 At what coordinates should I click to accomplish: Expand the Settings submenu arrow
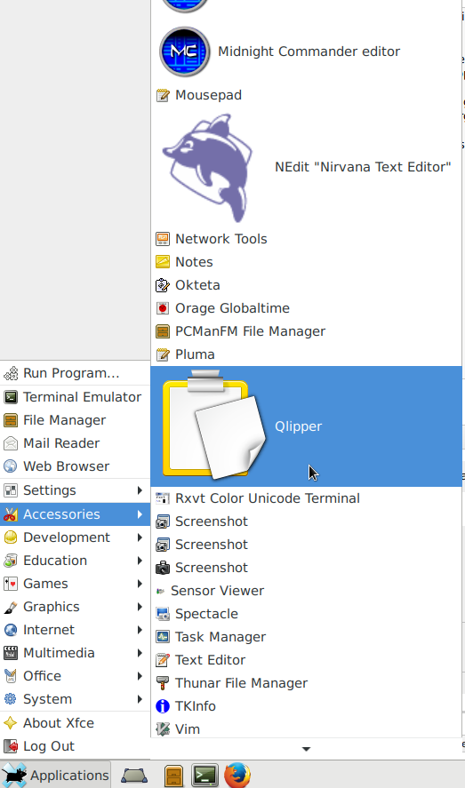(x=140, y=490)
